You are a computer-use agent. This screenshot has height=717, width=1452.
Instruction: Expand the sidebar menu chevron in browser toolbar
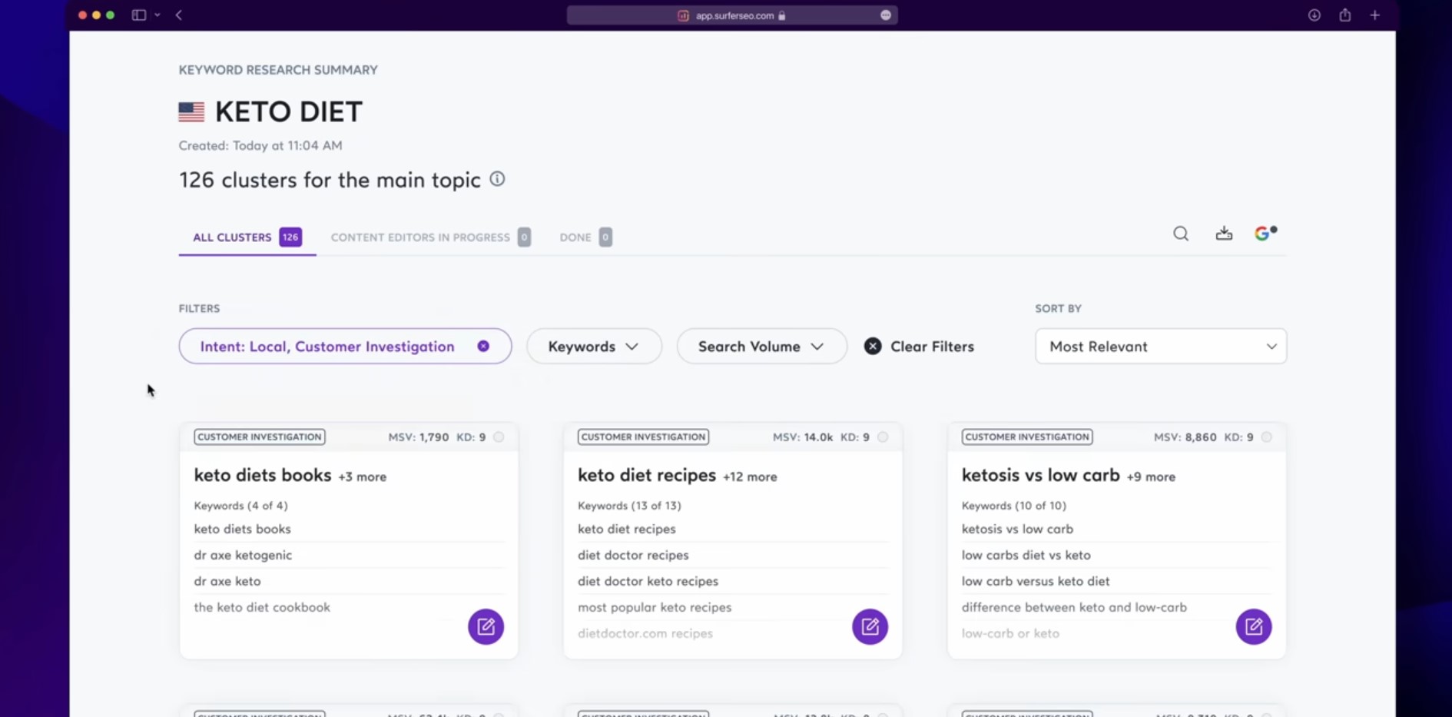[157, 15]
